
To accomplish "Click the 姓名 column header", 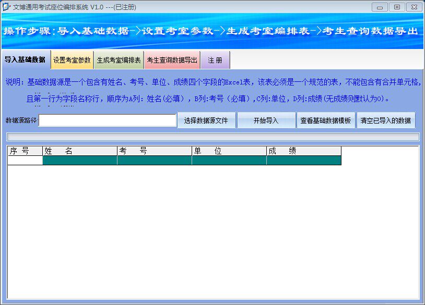I will (80, 151).
